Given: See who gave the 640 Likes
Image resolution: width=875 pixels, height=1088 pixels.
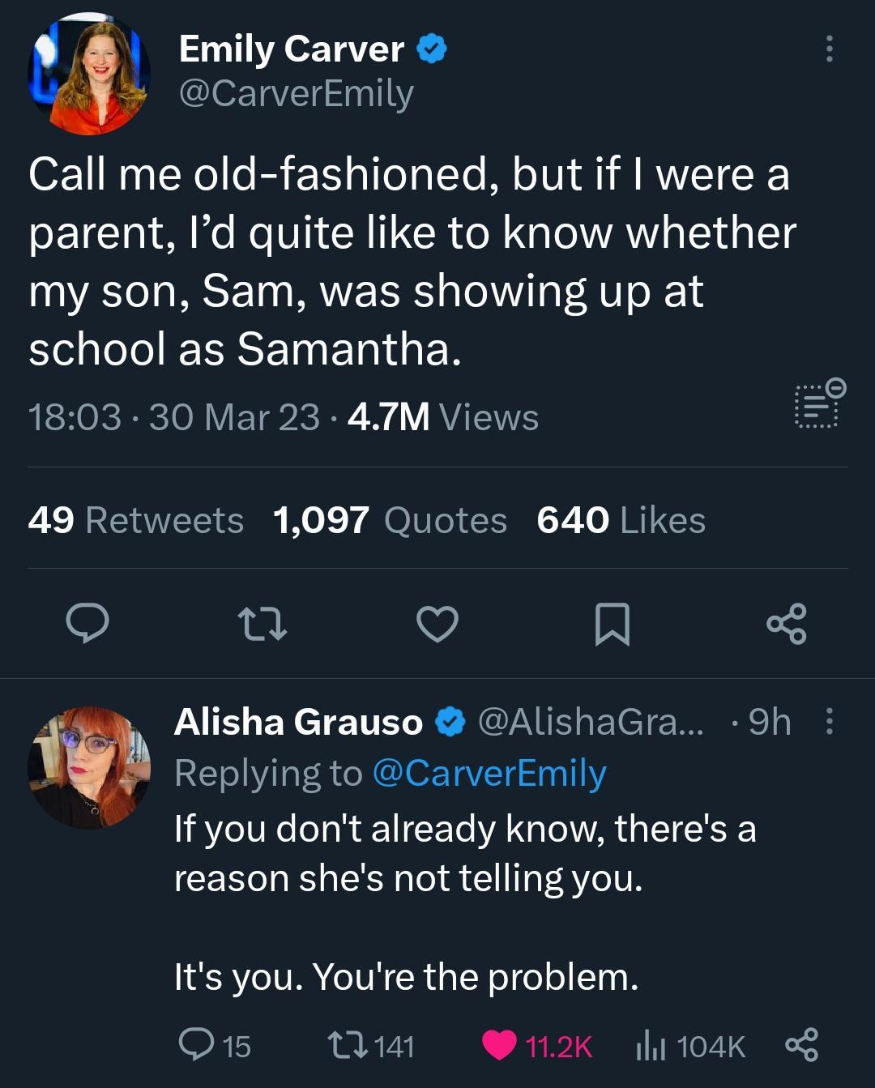Looking at the screenshot, I should (620, 520).
